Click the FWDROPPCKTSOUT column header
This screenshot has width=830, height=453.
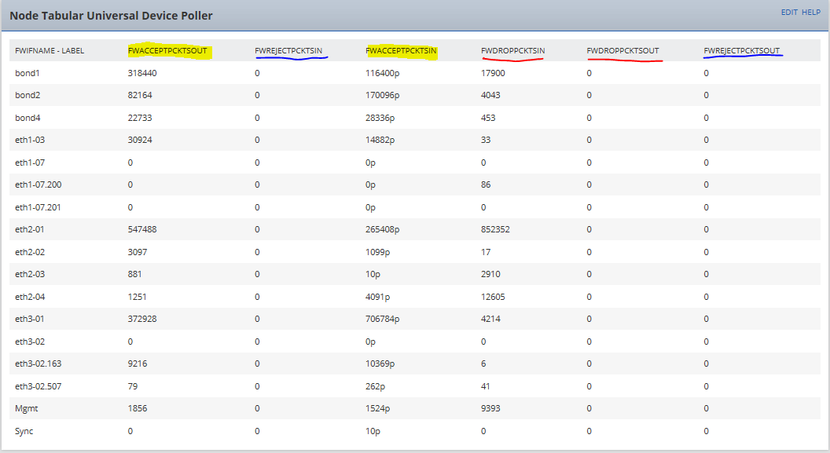[622, 51]
